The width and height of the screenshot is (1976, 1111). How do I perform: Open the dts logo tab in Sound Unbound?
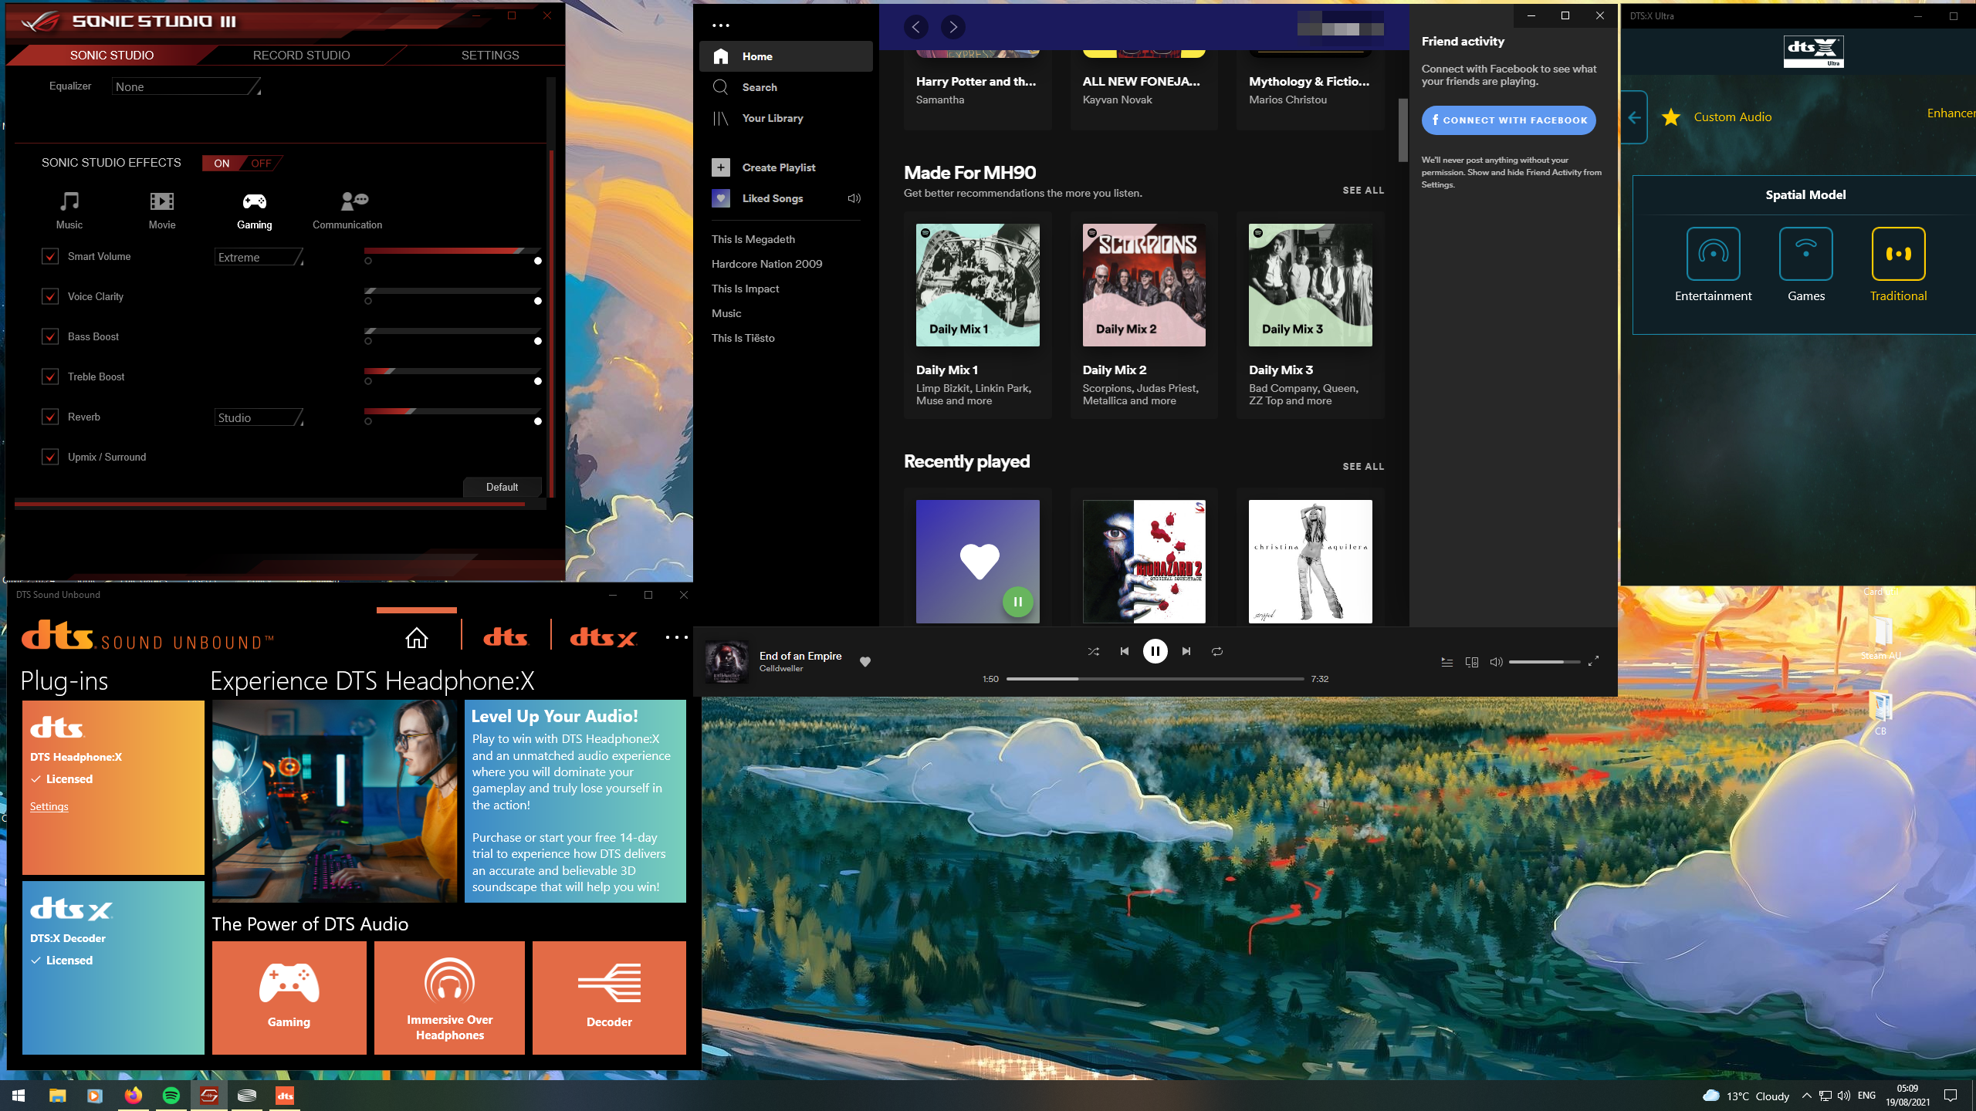pos(506,637)
